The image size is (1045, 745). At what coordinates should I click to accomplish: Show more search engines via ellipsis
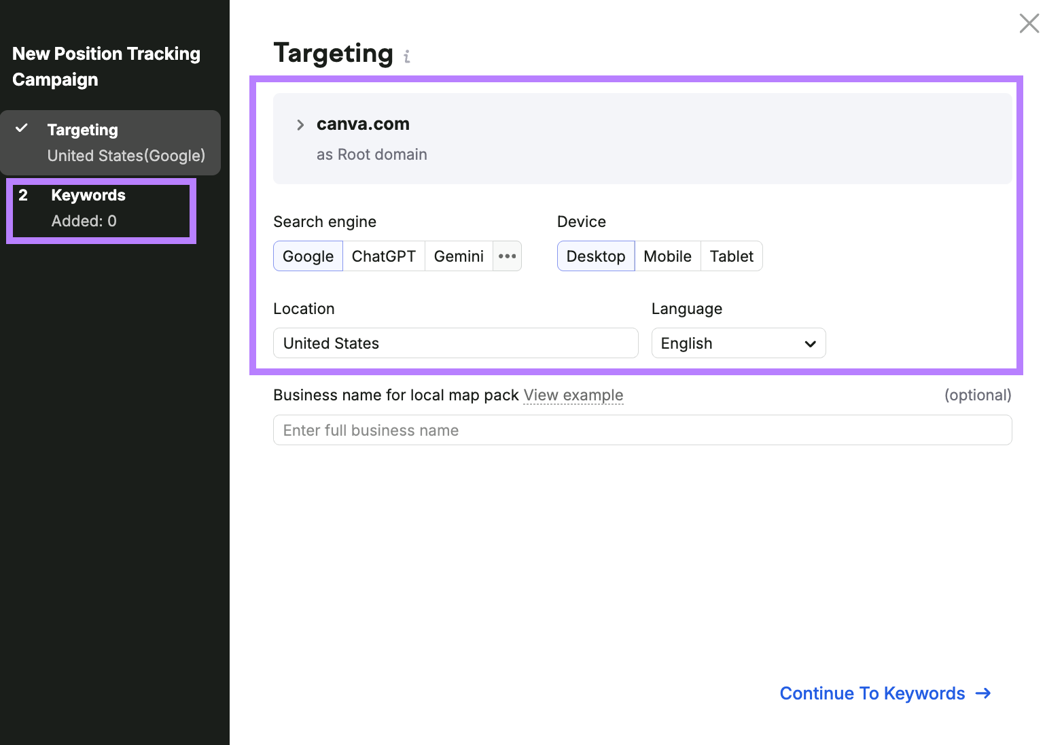click(508, 256)
